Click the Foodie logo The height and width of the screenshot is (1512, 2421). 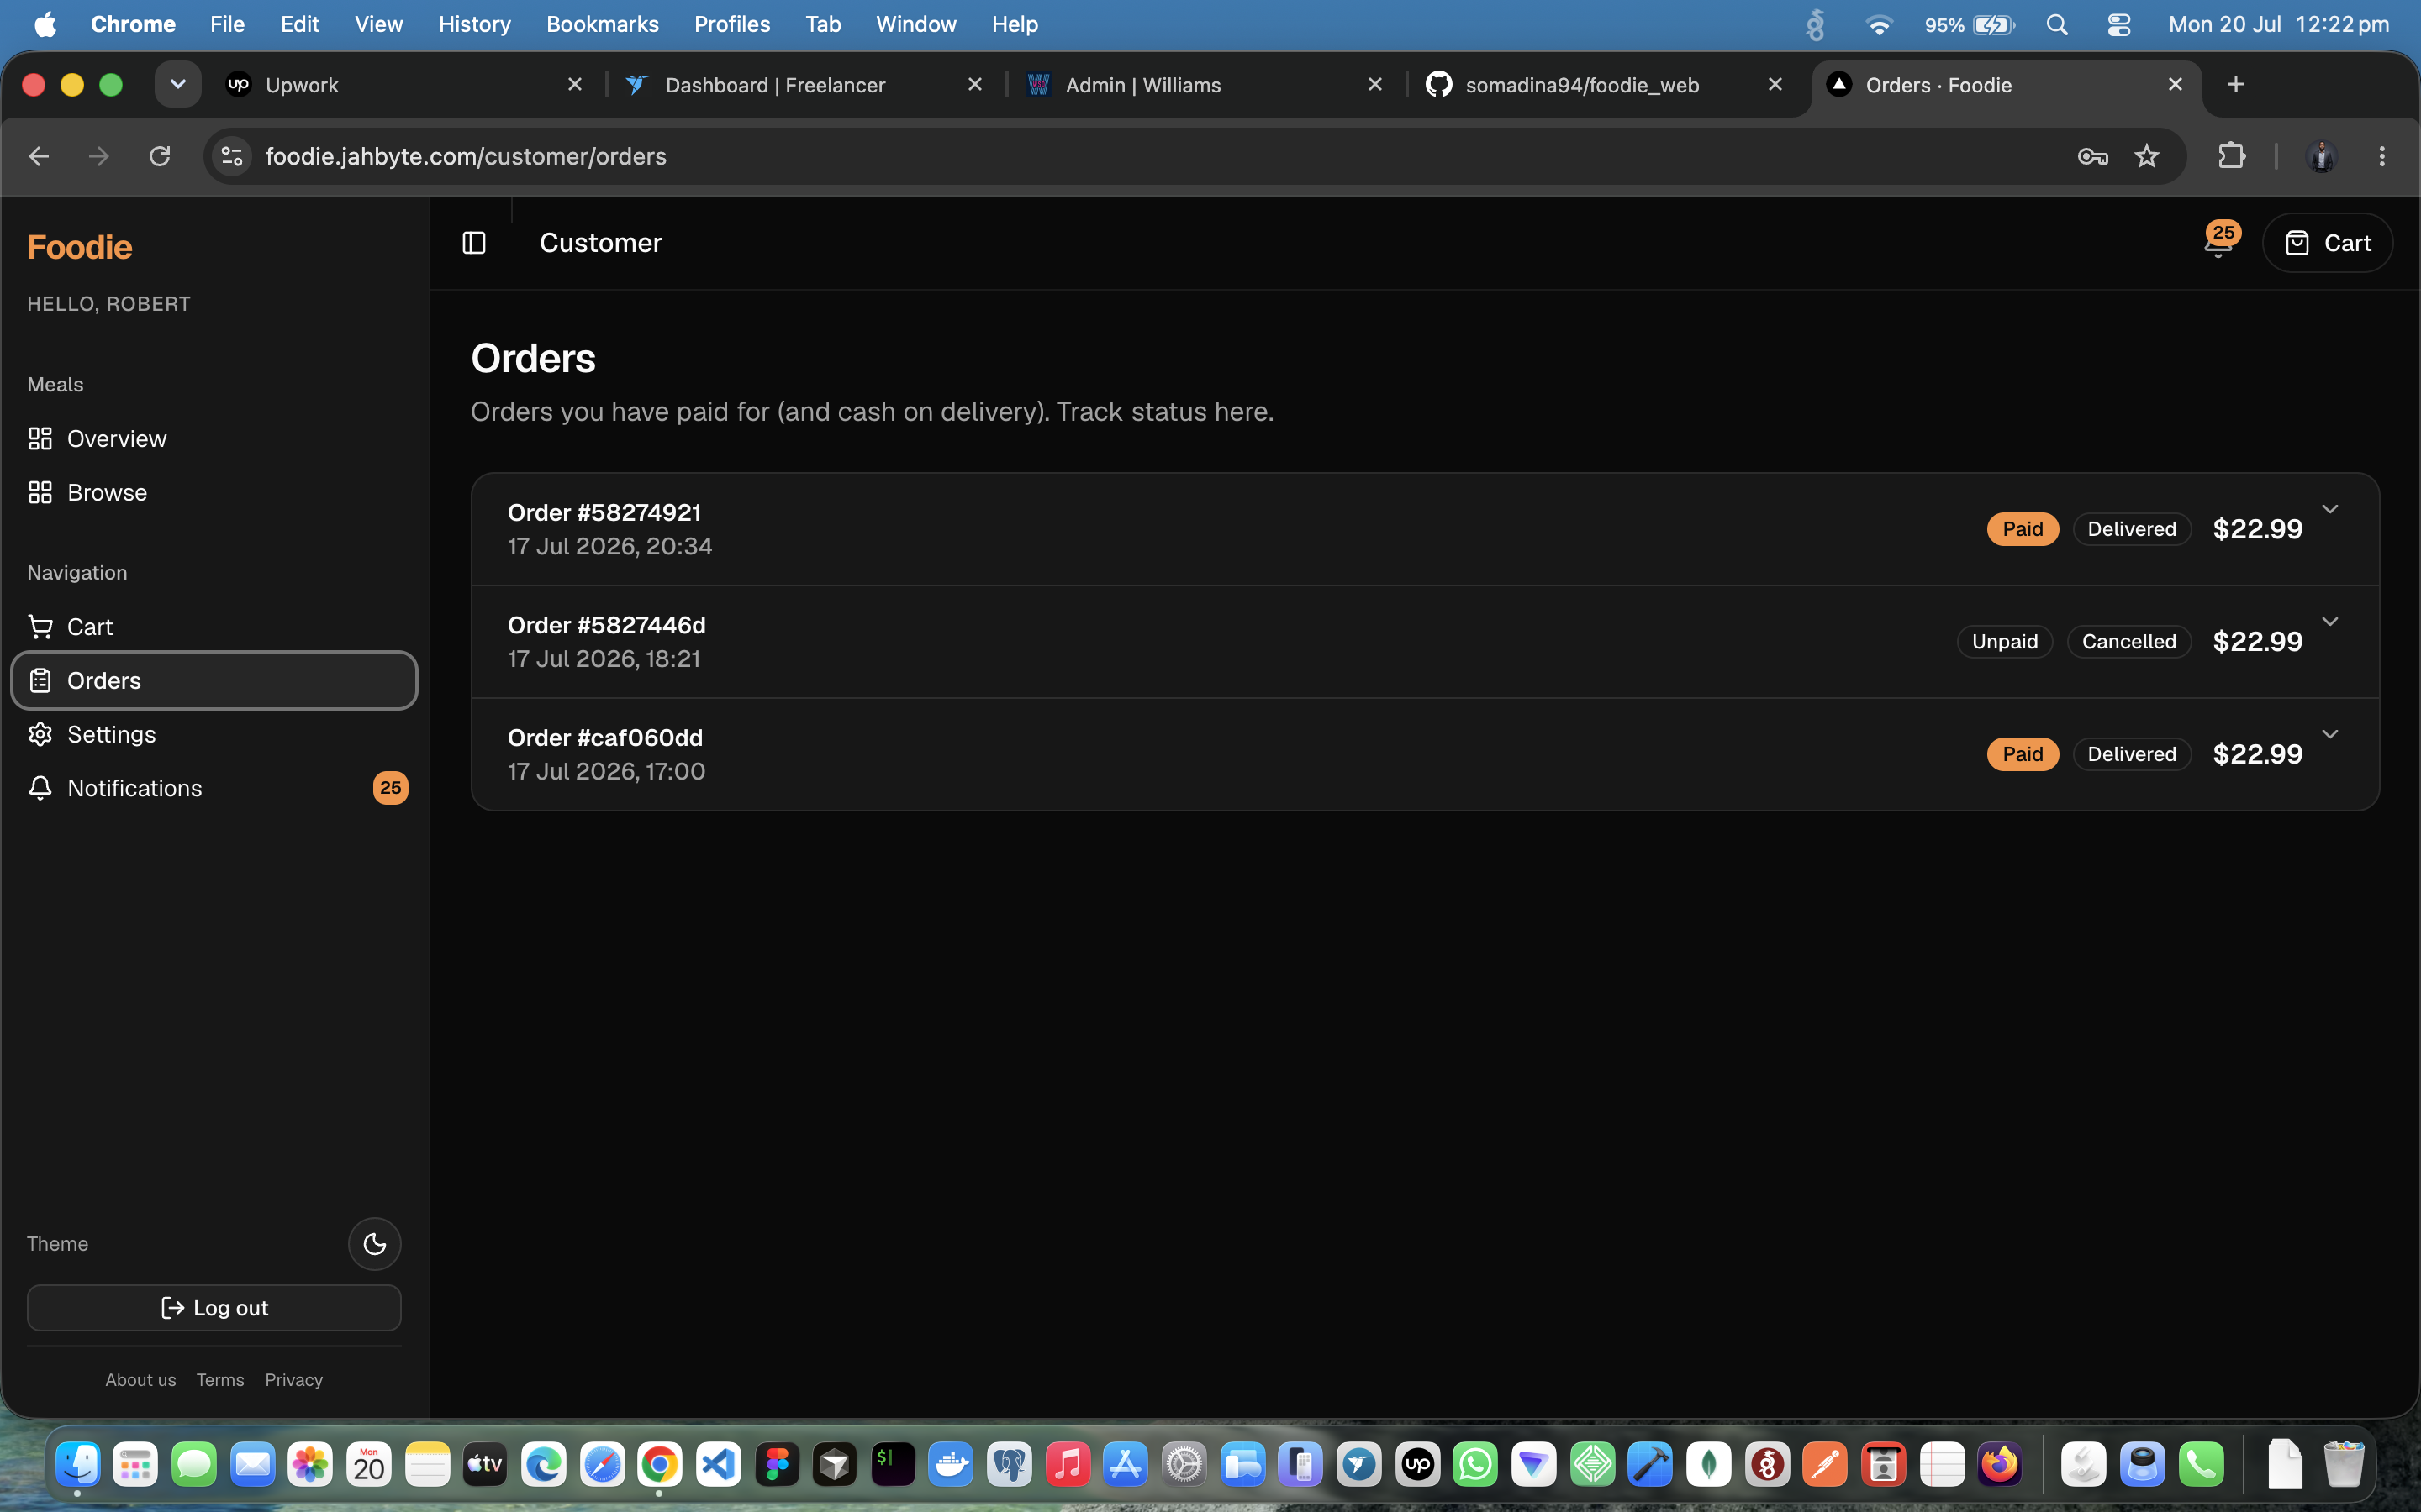[x=80, y=247]
